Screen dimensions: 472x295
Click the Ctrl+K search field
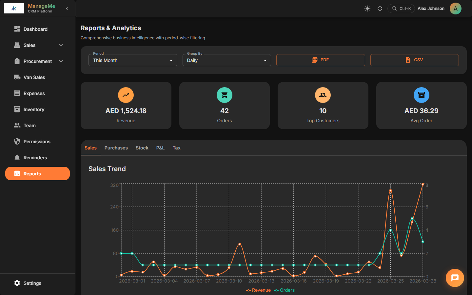coord(401,9)
